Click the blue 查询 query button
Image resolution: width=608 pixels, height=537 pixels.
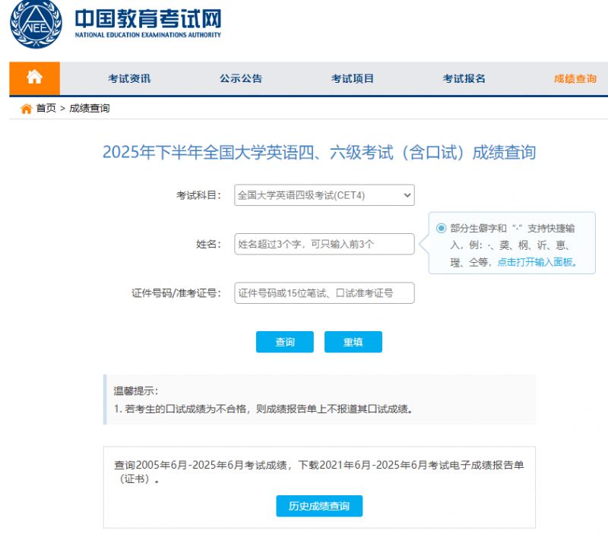click(x=284, y=342)
